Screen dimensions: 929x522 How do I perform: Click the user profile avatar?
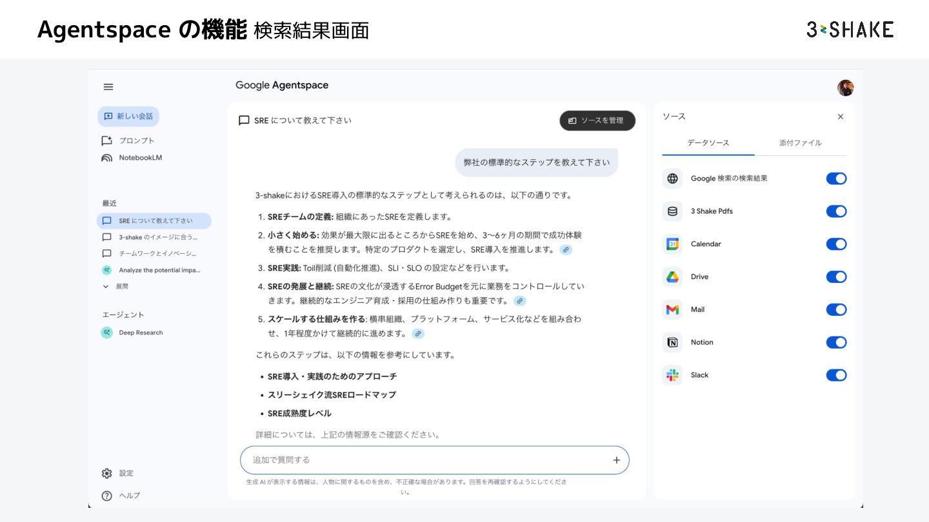[x=845, y=88]
